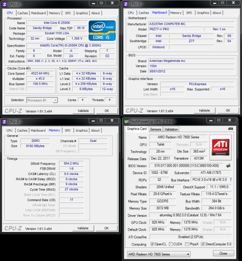
Task: Click the BIOS date 08/01/2012 field
Action: coord(191,71)
